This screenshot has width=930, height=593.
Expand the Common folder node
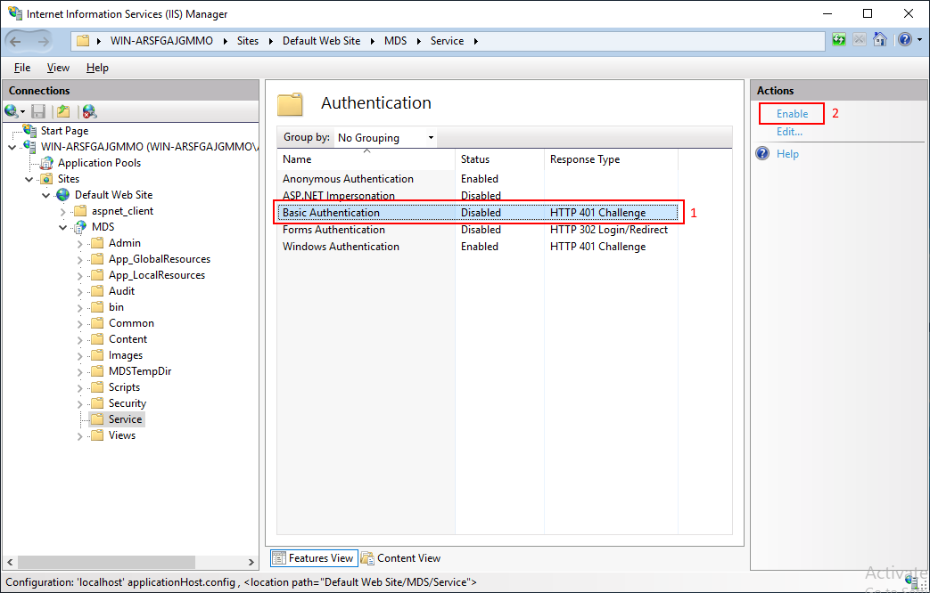coord(80,323)
